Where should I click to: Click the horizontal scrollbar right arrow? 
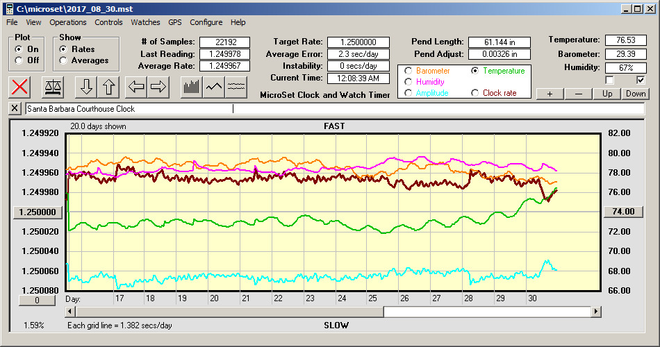pos(596,312)
